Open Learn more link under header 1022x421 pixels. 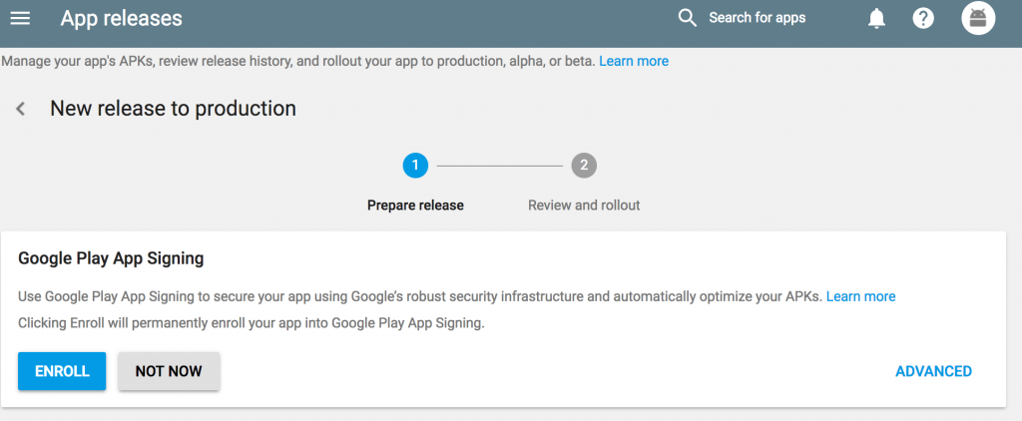(x=634, y=61)
